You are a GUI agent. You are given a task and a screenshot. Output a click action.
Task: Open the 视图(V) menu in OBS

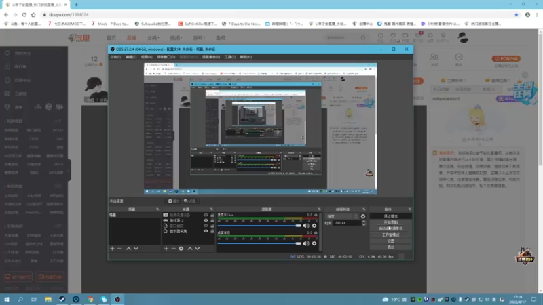pyautogui.click(x=147, y=57)
